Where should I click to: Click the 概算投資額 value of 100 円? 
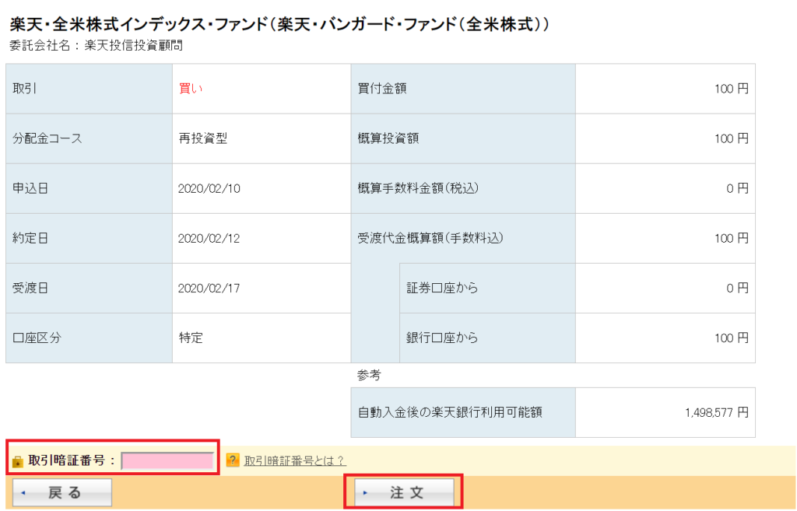tap(732, 138)
